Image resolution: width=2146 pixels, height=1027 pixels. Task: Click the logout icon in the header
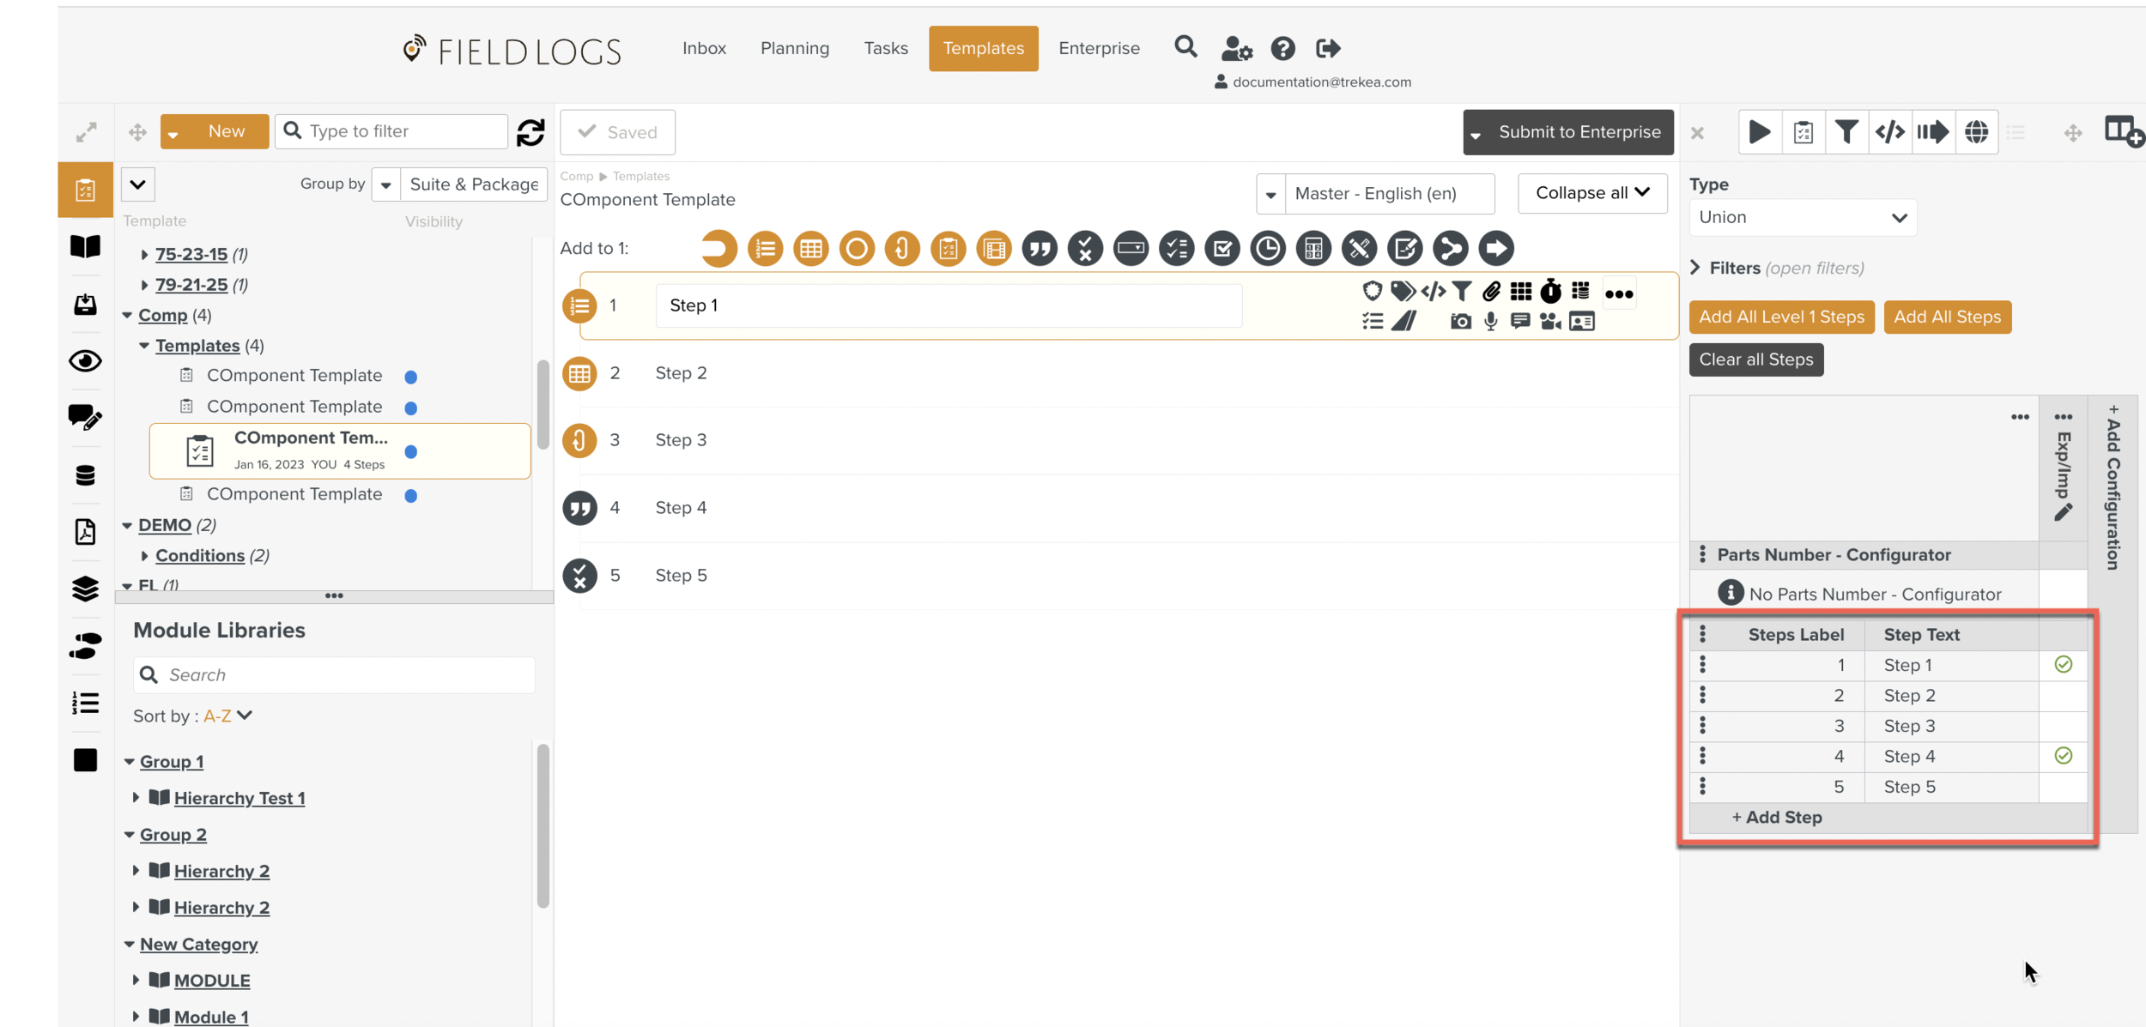(1328, 48)
